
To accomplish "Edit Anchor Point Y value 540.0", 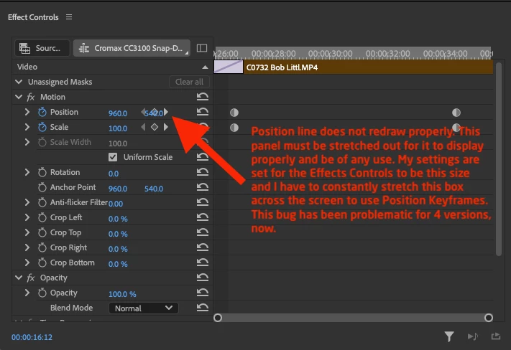I will point(154,189).
